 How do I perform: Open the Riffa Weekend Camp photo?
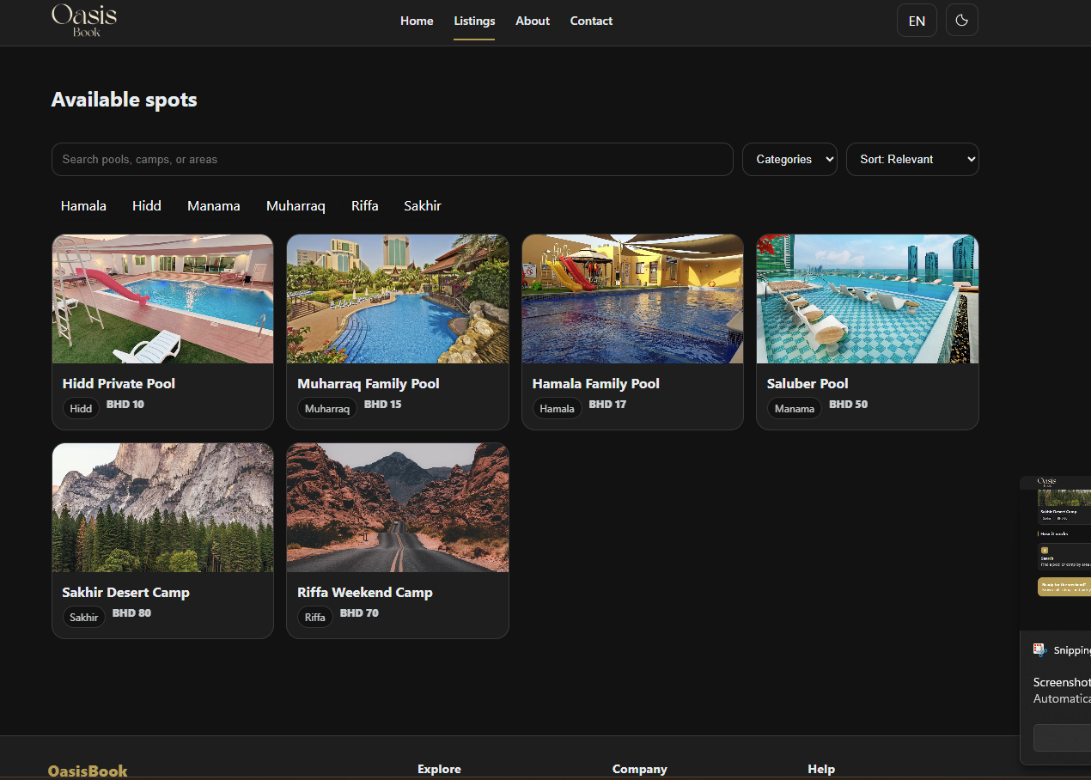point(398,508)
